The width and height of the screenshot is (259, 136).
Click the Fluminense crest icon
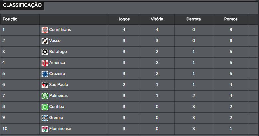click(x=45, y=129)
